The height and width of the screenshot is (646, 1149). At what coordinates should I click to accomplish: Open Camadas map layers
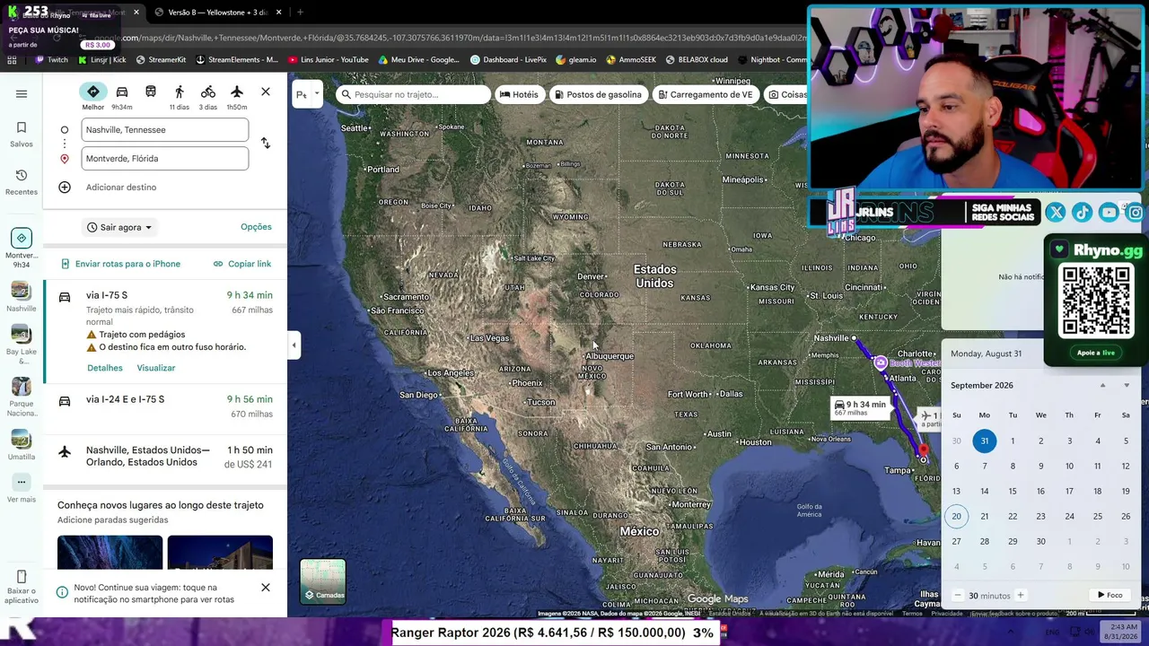[323, 581]
